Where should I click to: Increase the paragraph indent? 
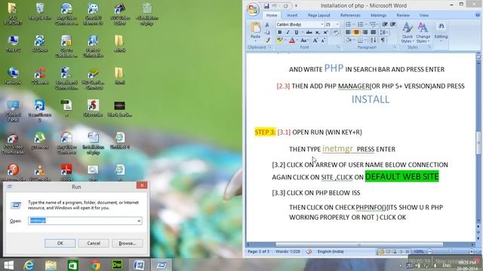click(x=392, y=24)
